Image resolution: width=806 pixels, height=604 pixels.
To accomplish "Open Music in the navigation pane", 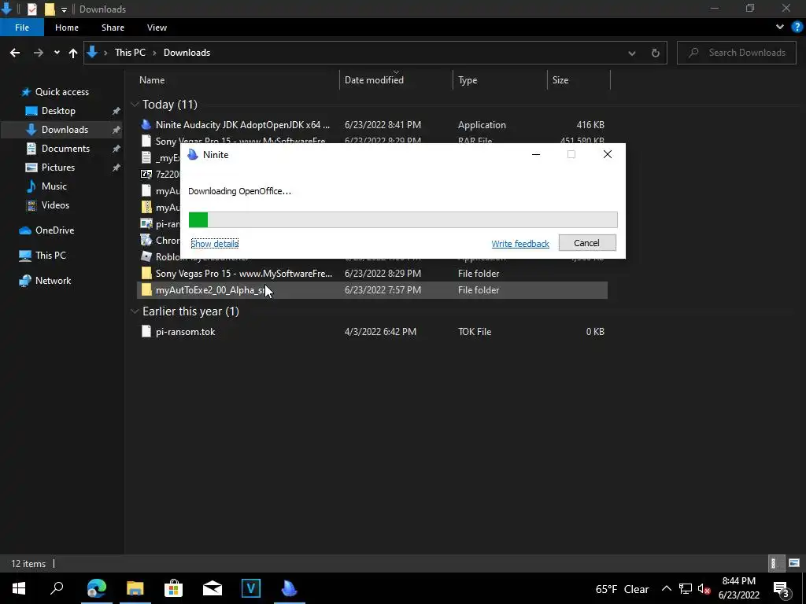I will tap(54, 186).
